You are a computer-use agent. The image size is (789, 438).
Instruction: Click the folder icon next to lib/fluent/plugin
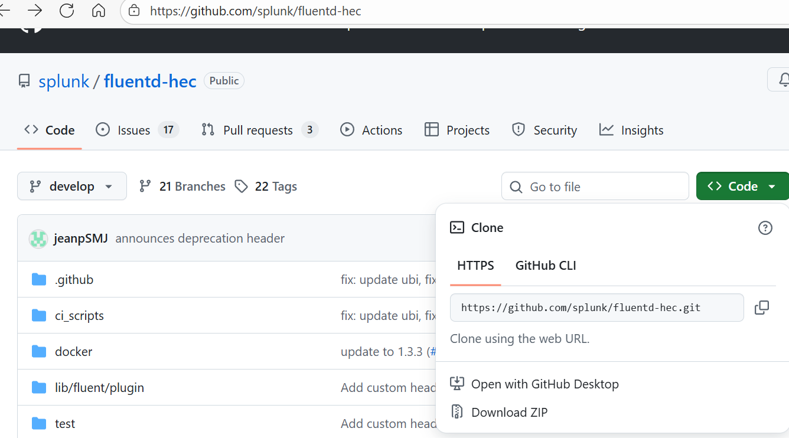click(39, 387)
